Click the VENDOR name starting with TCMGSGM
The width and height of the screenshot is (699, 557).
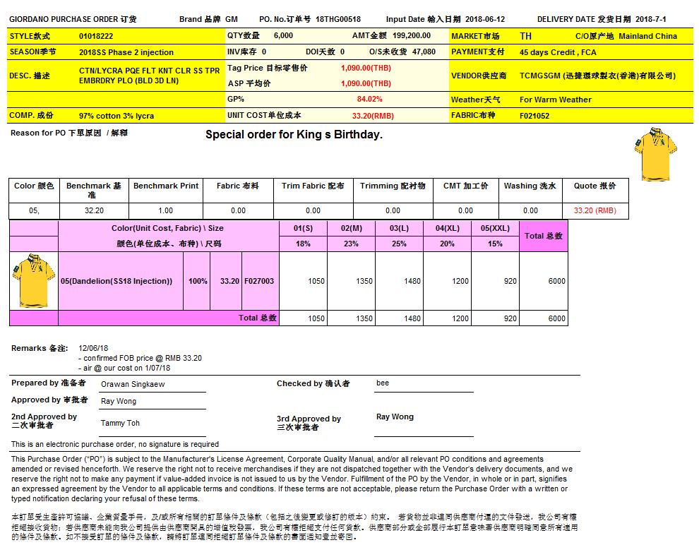coord(597,76)
